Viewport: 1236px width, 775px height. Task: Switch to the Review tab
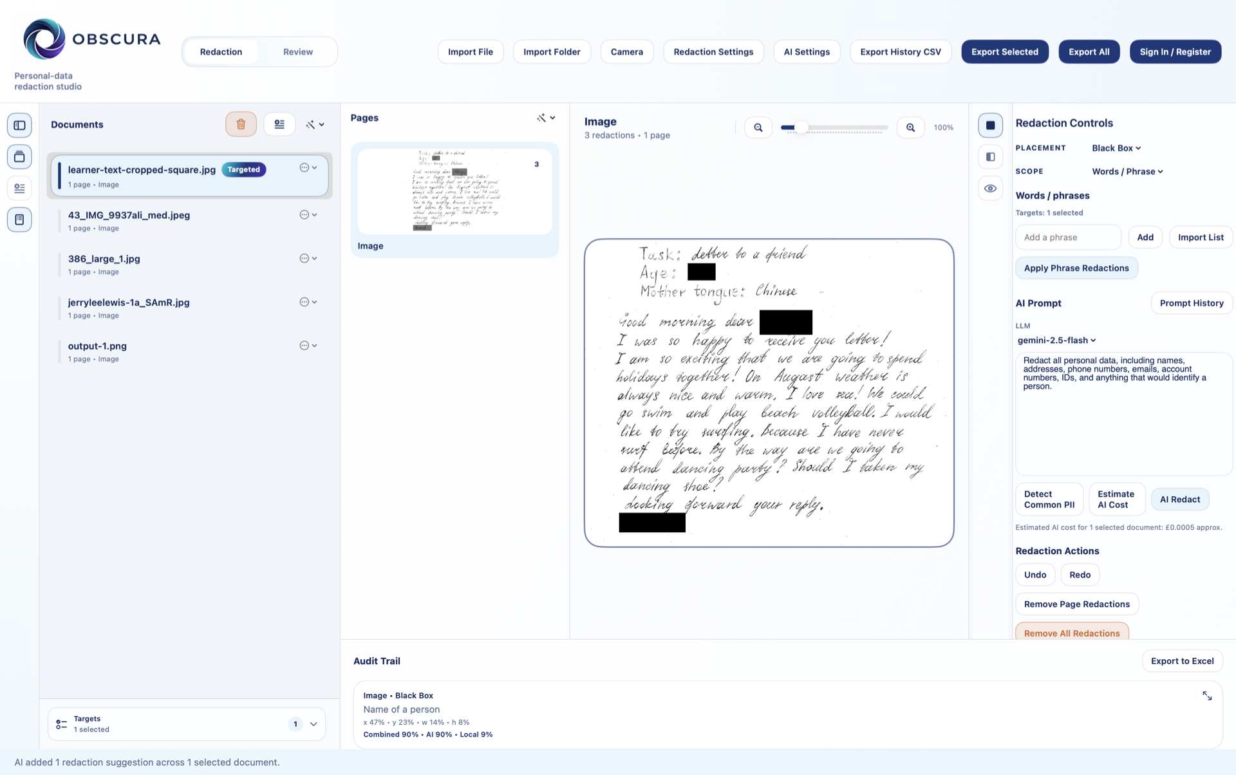click(x=297, y=51)
